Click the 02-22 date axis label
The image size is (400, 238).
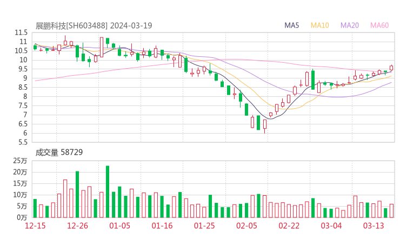coord(289,226)
